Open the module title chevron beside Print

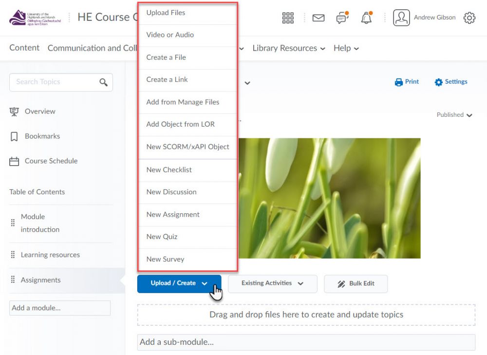pos(247,83)
